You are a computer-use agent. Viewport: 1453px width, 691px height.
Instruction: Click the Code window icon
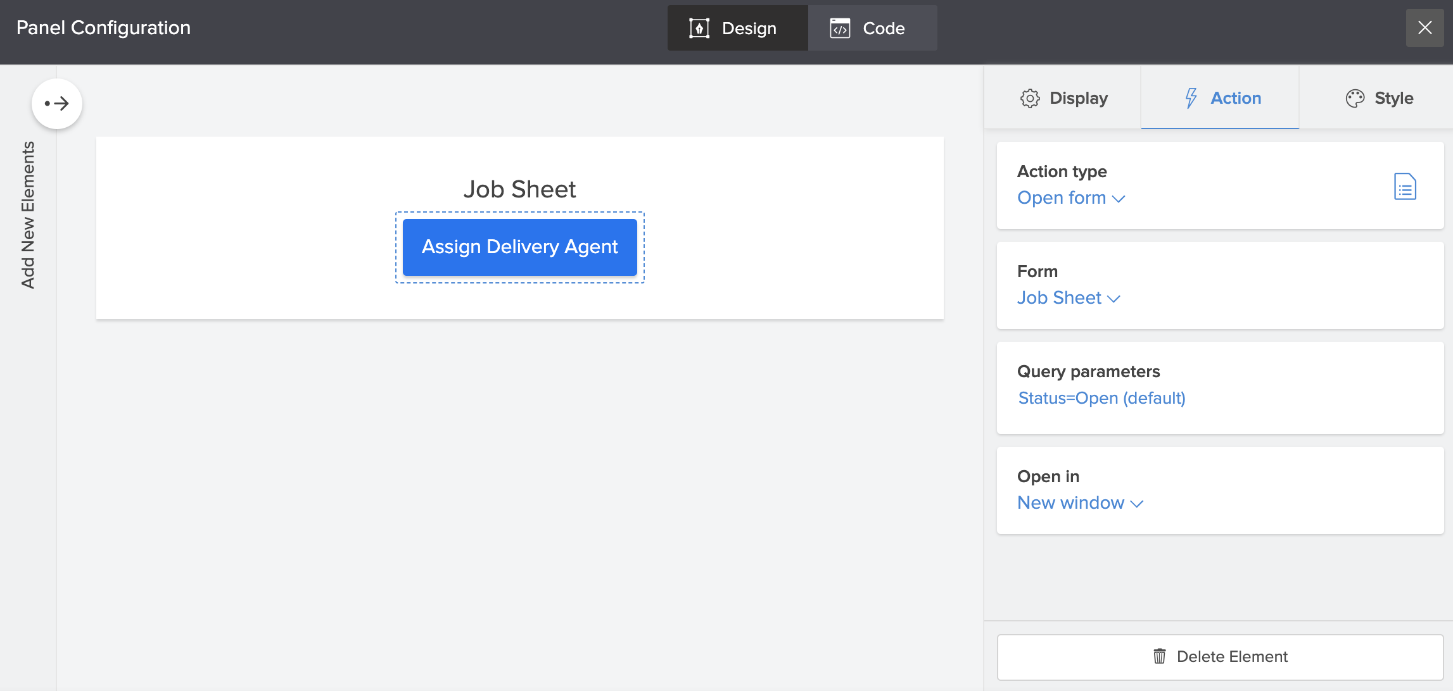[840, 28]
